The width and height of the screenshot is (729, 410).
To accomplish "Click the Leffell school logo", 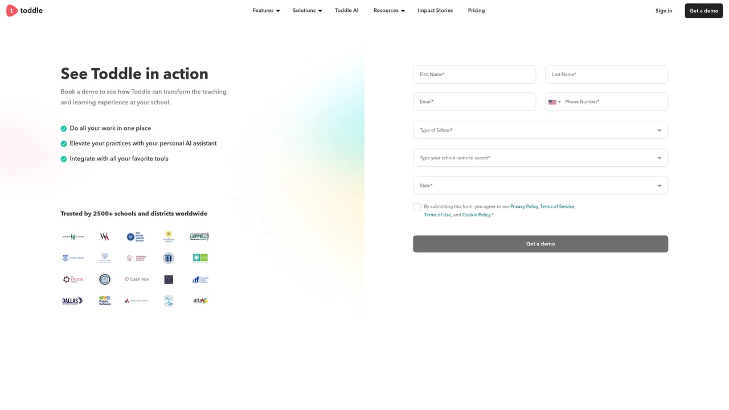I will click(x=199, y=237).
